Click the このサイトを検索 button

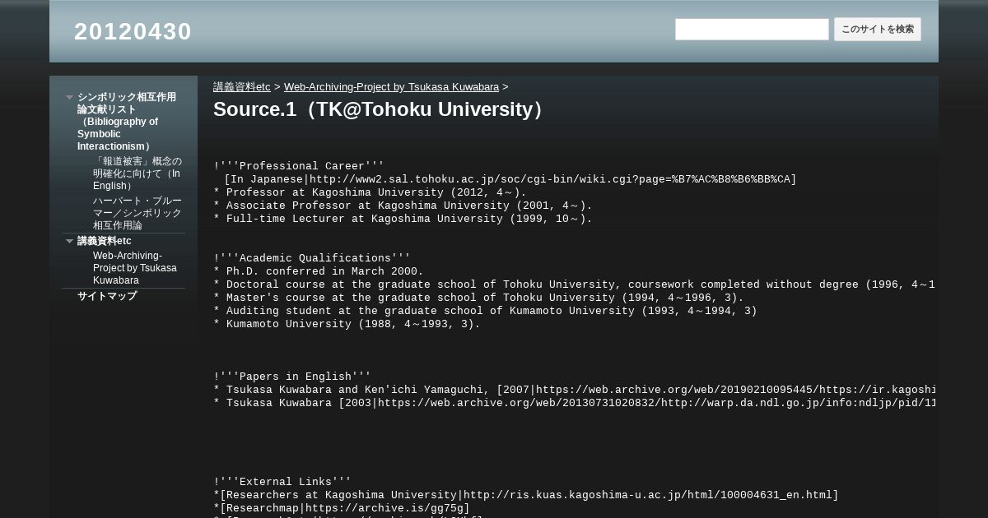click(877, 30)
